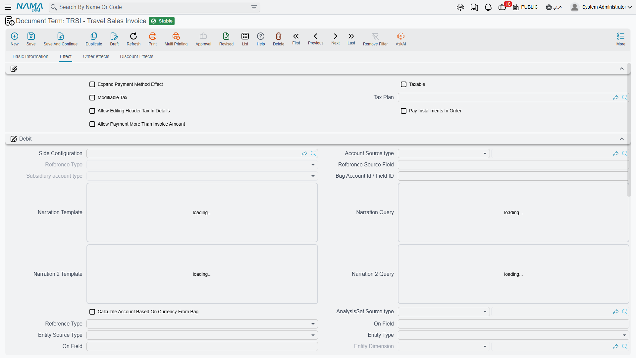Open System Administrator user menu

[x=601, y=7]
